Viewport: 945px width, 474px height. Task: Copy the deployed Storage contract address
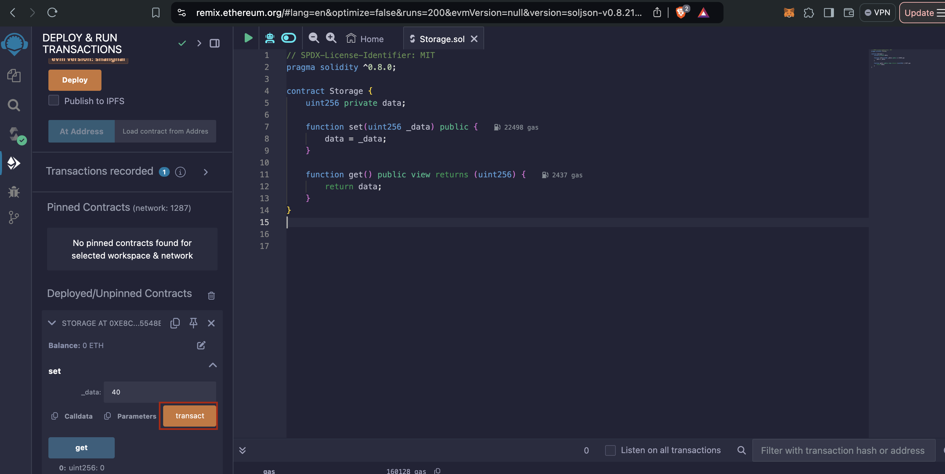tap(175, 323)
